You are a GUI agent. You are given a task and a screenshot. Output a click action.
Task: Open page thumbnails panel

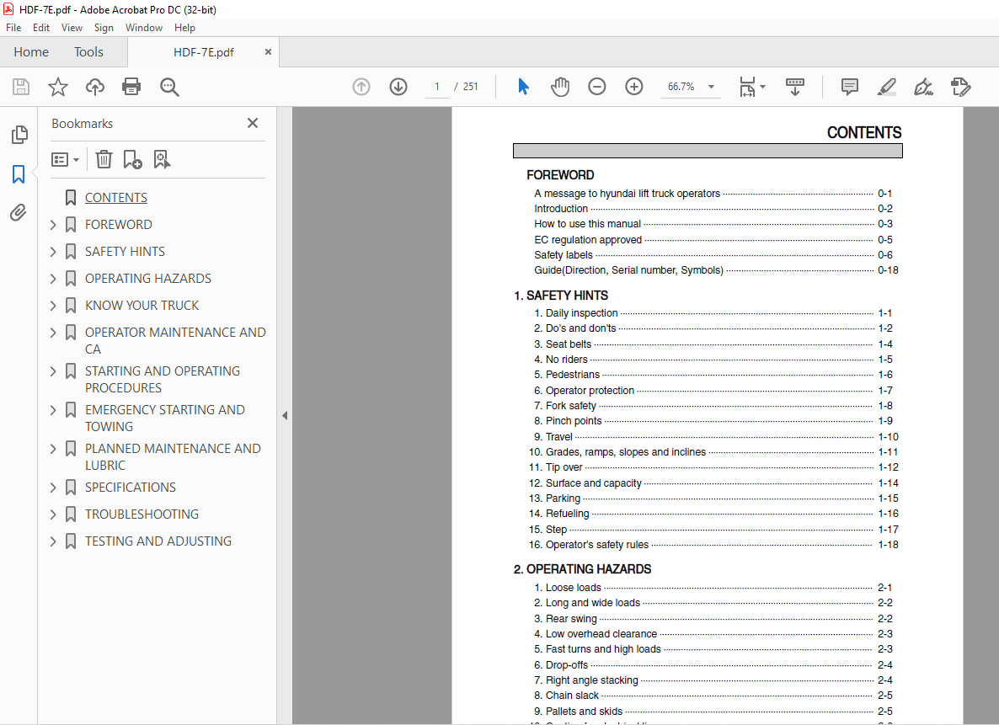19,135
